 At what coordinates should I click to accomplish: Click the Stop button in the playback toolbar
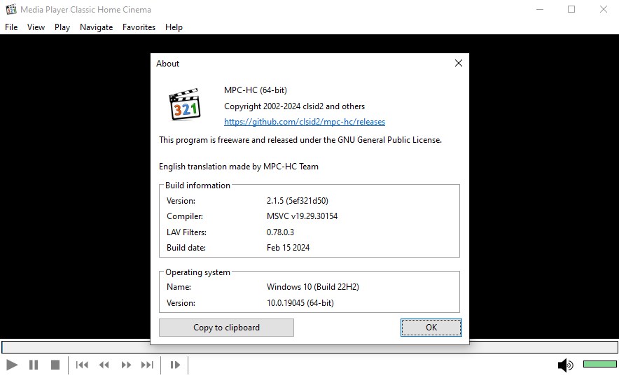(x=55, y=365)
